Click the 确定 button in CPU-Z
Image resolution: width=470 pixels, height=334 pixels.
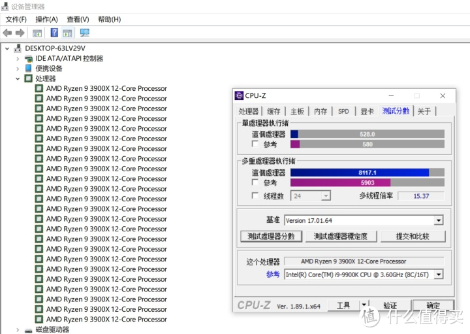pyautogui.click(x=433, y=305)
